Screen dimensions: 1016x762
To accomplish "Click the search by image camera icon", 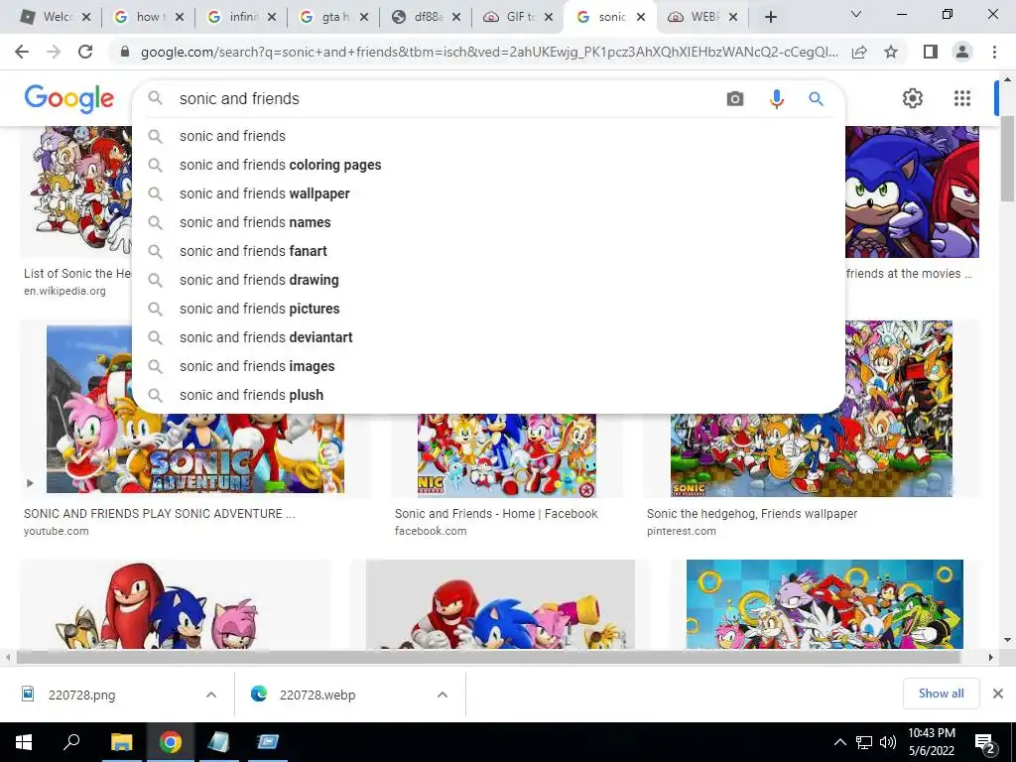I will (x=735, y=98).
